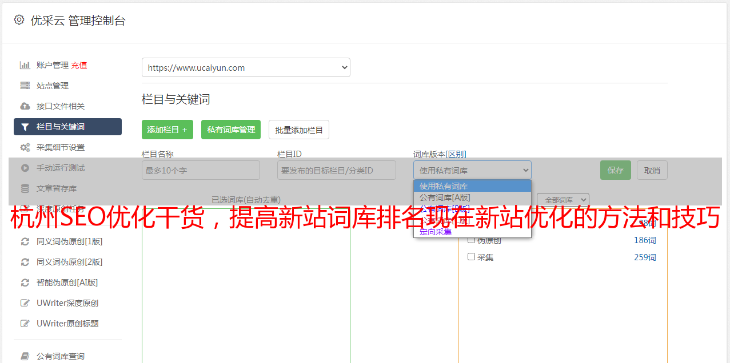Select 使用私有词库 option in the list

472,186
